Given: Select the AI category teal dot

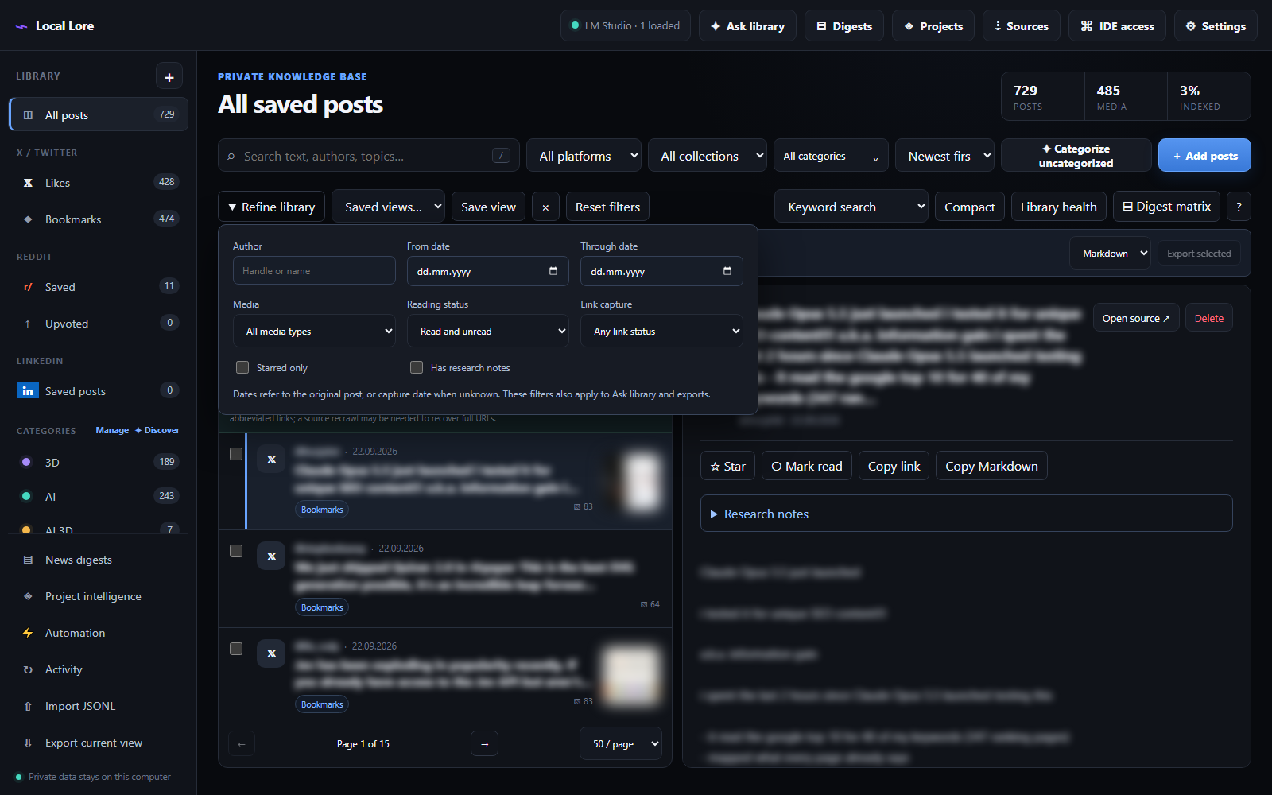Looking at the screenshot, I should 26,496.
